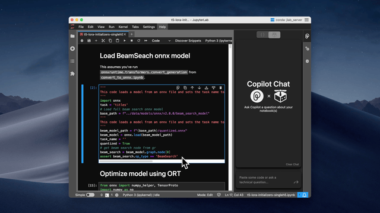Image resolution: width=380 pixels, height=213 pixels.
Task: Open the running kernels sidebar icon
Action: coord(72,49)
